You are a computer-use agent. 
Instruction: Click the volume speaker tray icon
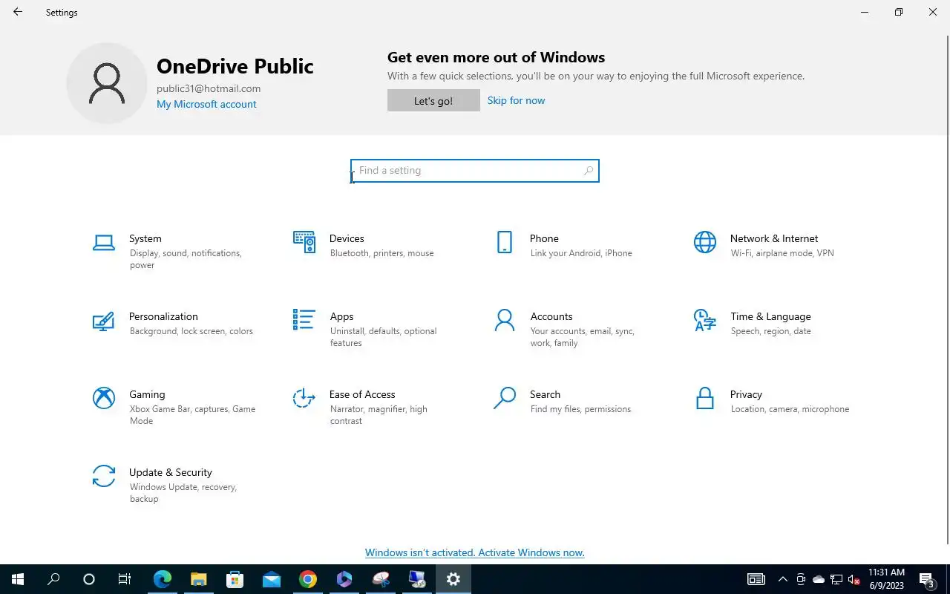click(854, 579)
